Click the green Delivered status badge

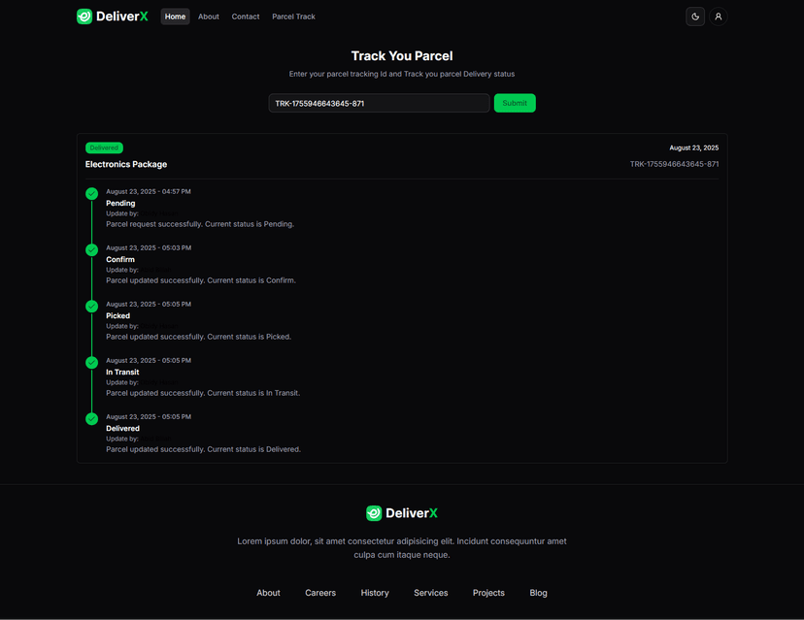pos(104,147)
